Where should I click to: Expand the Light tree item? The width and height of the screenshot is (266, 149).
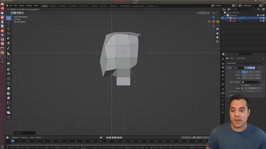228,21
